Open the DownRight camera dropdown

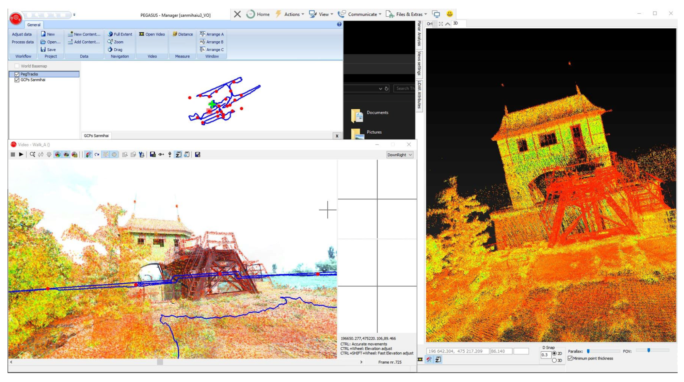point(400,155)
